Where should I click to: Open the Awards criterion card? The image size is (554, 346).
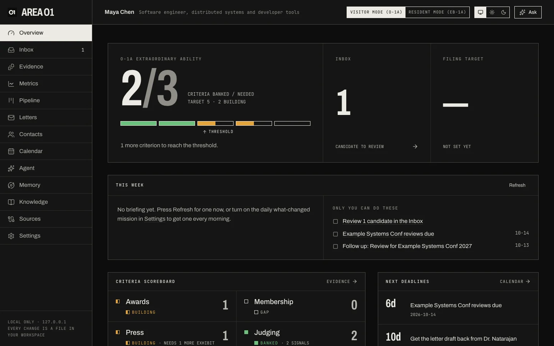tap(172, 306)
